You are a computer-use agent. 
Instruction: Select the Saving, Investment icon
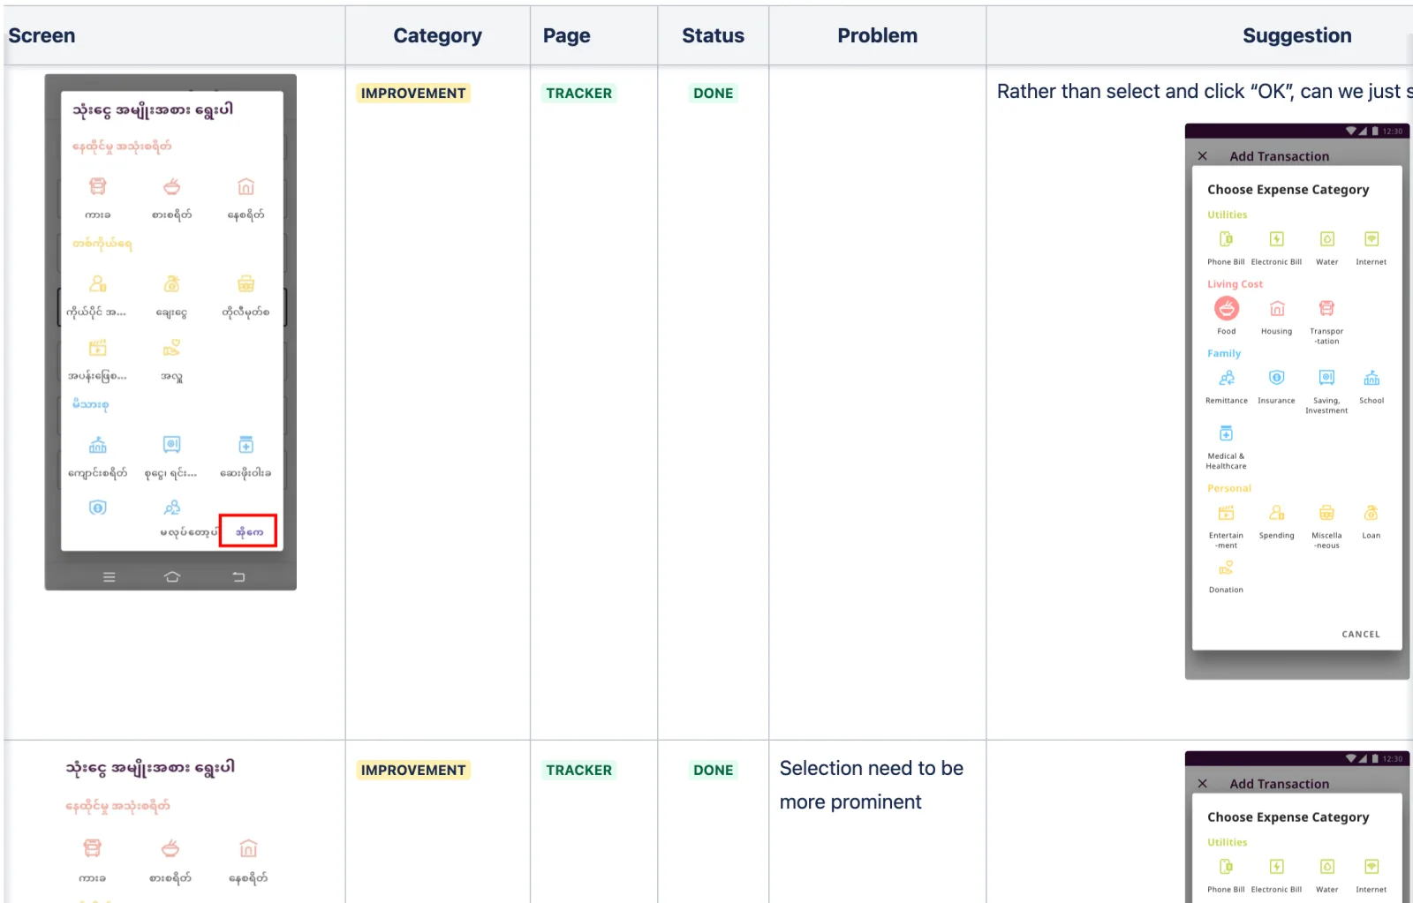1326,378
